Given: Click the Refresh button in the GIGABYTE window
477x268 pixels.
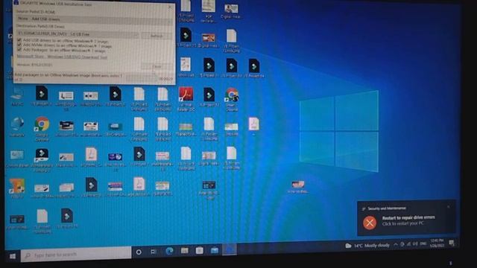Looking at the screenshot, I should [x=157, y=36].
